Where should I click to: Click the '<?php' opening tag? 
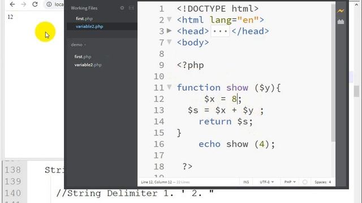coord(191,65)
